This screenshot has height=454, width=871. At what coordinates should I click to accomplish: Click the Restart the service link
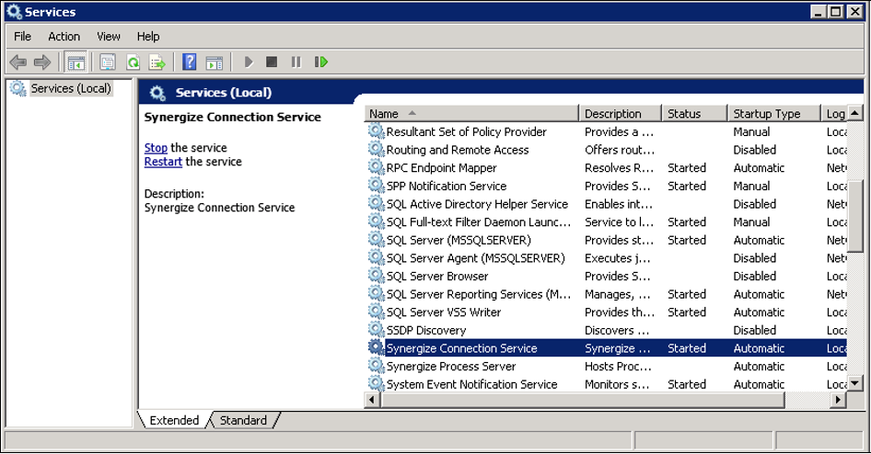(x=163, y=162)
